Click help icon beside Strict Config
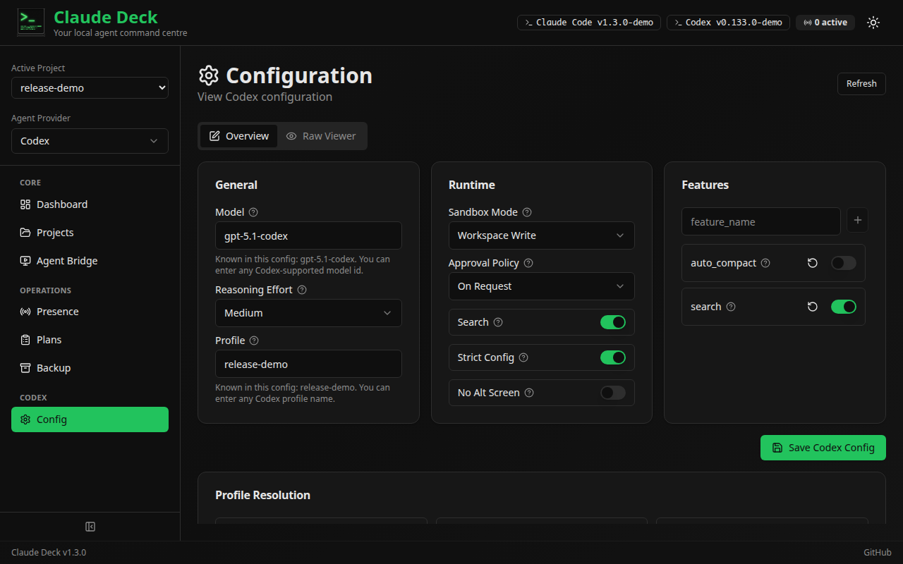The height and width of the screenshot is (564, 903). (523, 357)
